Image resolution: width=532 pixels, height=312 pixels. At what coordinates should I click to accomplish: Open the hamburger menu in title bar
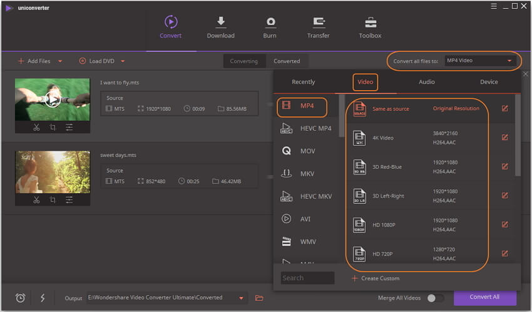(494, 6)
